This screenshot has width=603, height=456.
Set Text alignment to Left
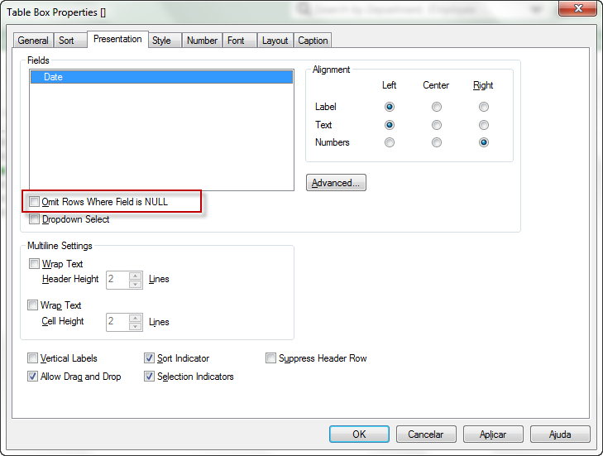point(390,125)
